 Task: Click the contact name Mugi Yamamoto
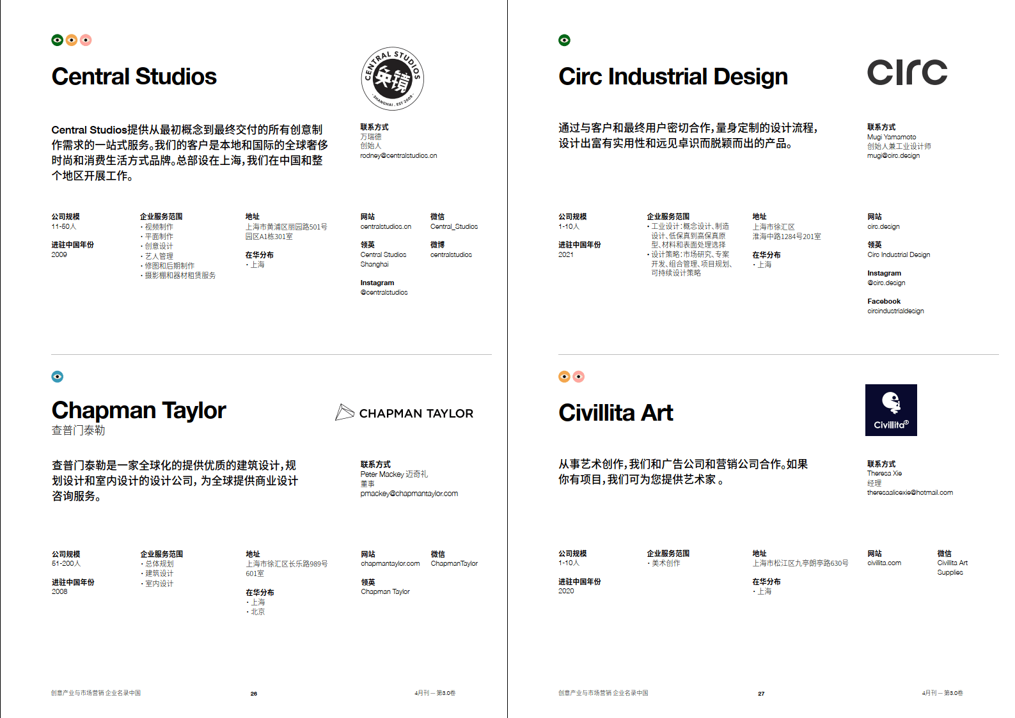pyautogui.click(x=892, y=137)
